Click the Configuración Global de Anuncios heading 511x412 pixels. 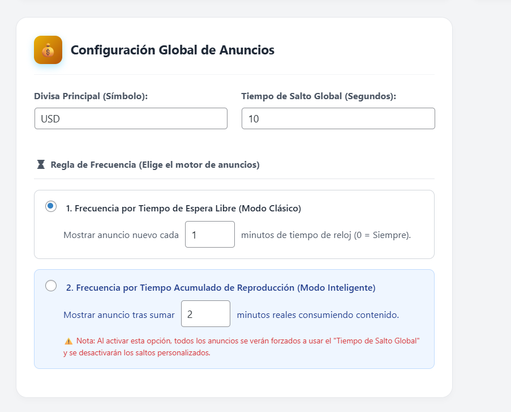(x=173, y=50)
